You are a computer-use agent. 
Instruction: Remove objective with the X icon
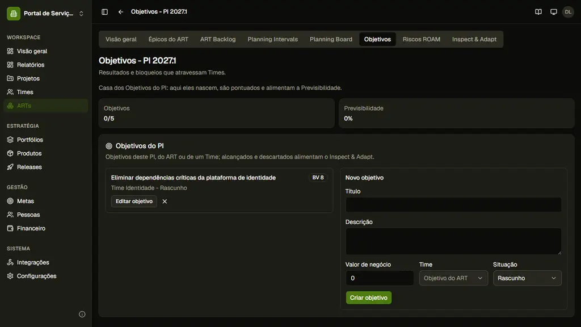click(x=165, y=202)
